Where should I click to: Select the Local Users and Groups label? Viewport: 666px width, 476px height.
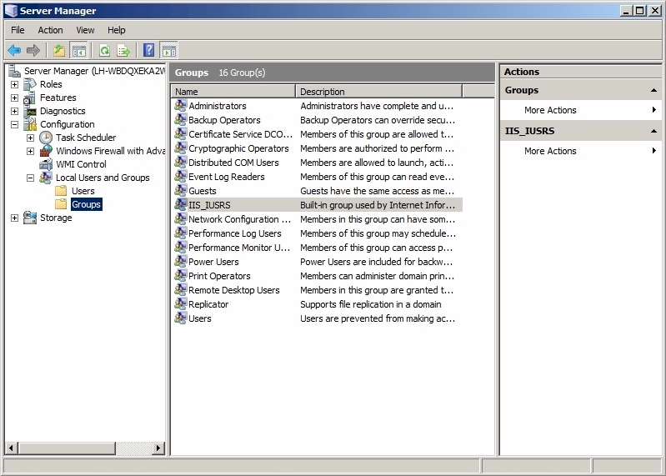(x=103, y=178)
